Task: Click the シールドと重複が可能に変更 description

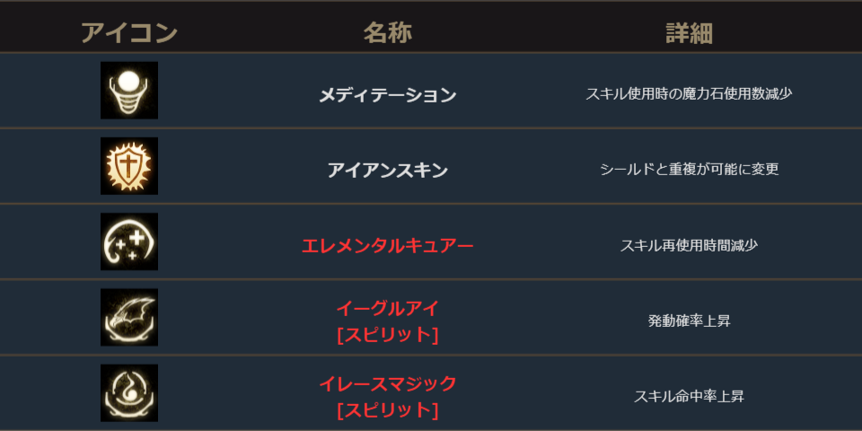Action: click(689, 169)
